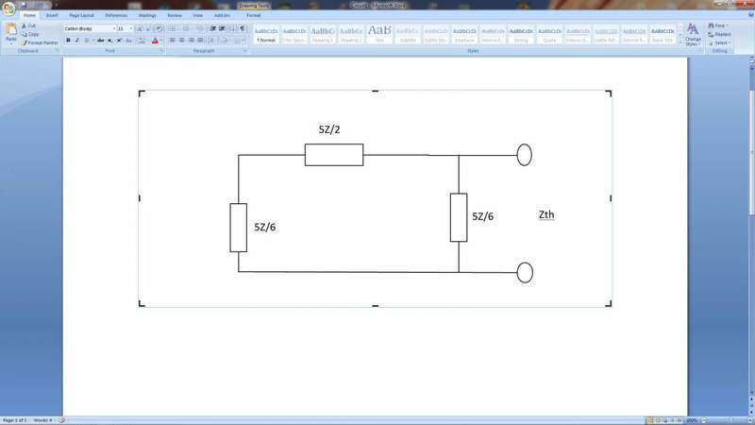Toggle Superscript formatting
Image resolution: width=755 pixels, height=425 pixels.
click(119, 41)
